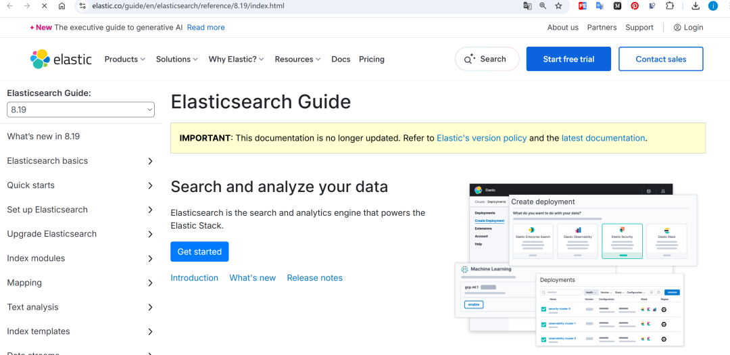Stop loading the page with the X icon
The height and width of the screenshot is (355, 730).
coord(44,6)
